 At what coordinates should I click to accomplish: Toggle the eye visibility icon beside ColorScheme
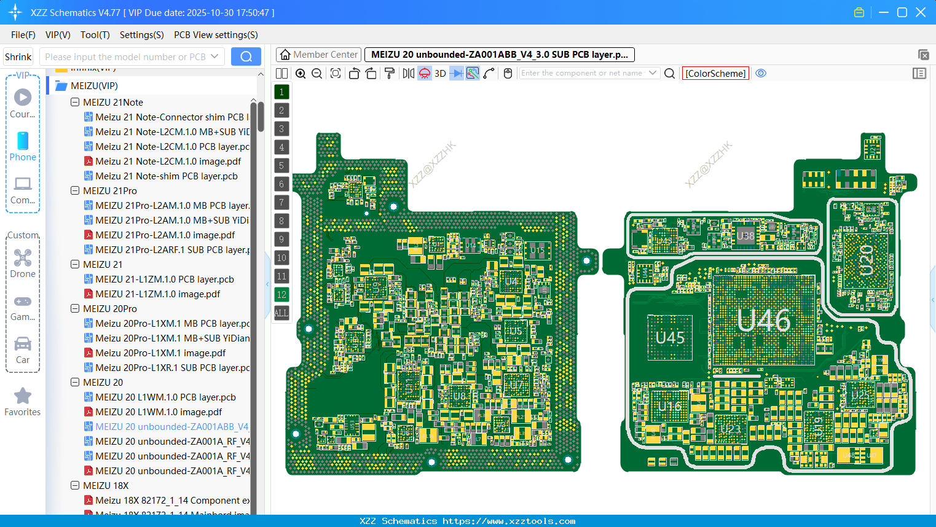pos(761,73)
